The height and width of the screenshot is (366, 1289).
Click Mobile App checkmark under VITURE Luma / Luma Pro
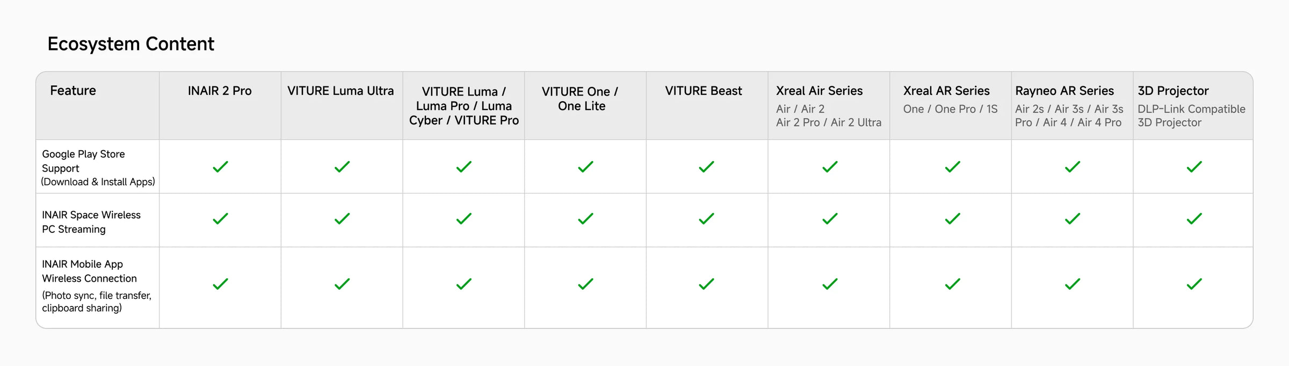pos(464,284)
